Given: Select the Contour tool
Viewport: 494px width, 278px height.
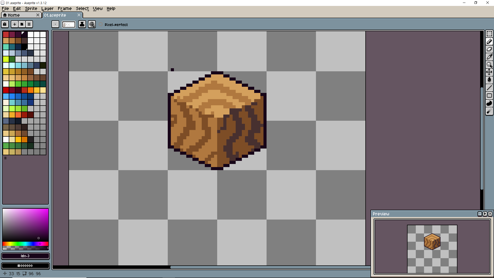Looking at the screenshot, I should (489, 103).
